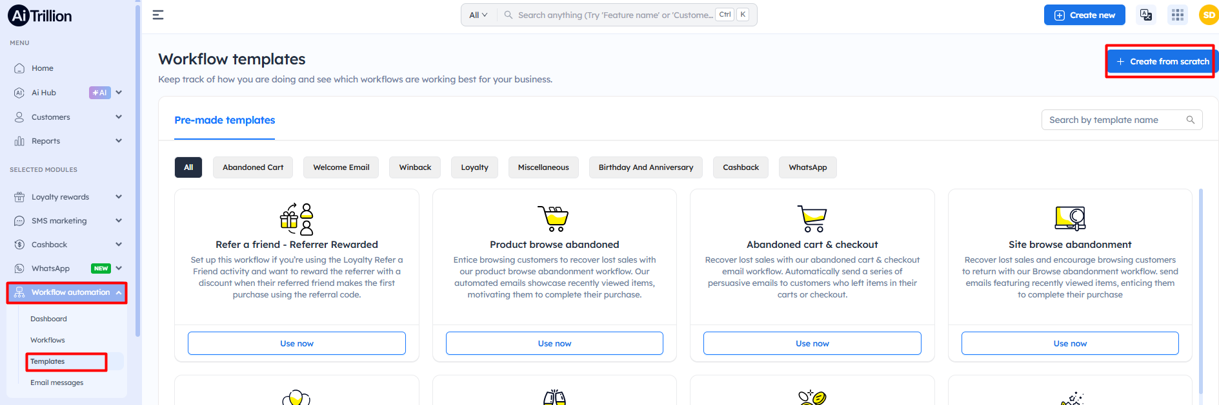Click the Home icon in sidebar
Viewport: 1219px width, 405px height.
point(19,68)
